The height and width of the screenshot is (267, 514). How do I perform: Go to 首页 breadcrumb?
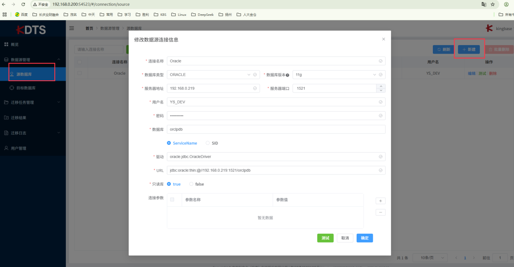coord(89,28)
